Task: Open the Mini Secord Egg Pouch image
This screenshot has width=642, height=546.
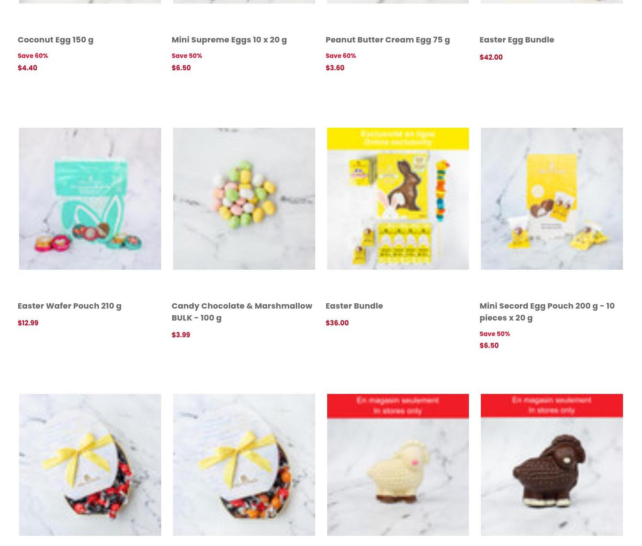Action: (x=552, y=199)
